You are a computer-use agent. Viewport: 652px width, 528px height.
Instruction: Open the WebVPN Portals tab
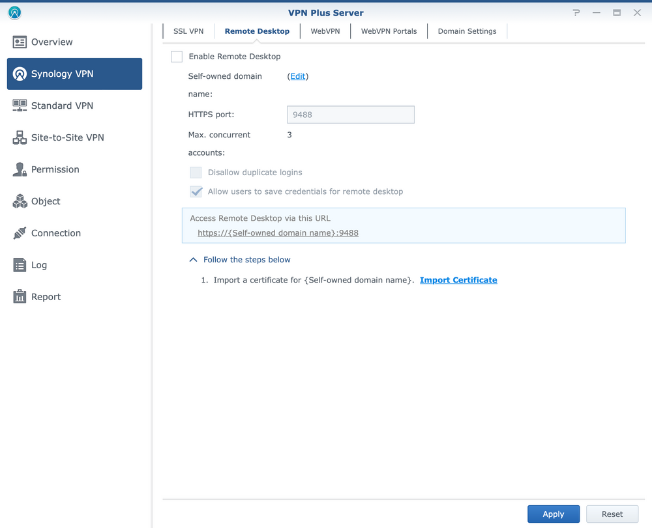tap(389, 31)
